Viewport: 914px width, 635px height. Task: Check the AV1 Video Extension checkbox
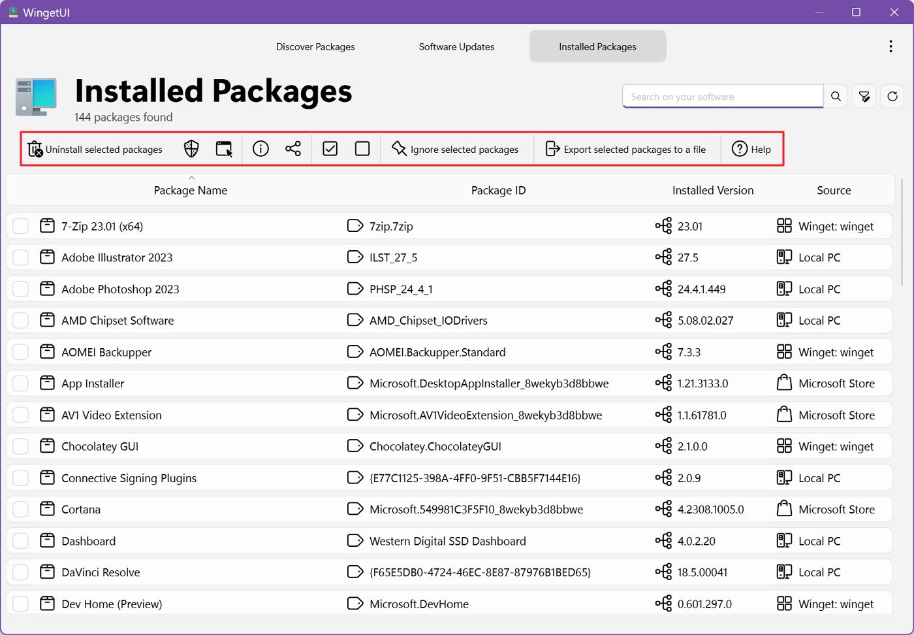coord(21,415)
